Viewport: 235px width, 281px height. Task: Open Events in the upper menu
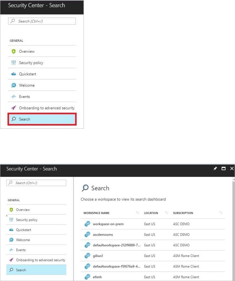pos(24,97)
